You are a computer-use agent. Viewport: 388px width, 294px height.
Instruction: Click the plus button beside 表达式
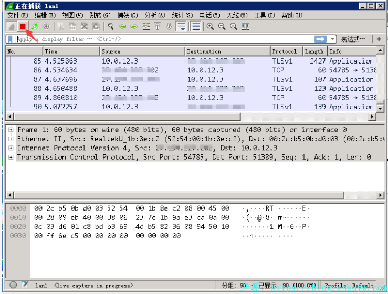[x=379, y=39]
